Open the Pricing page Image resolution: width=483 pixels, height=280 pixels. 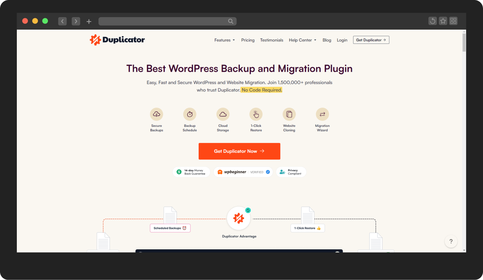[248, 40]
